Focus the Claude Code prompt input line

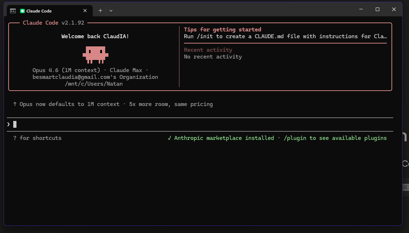(x=200, y=125)
